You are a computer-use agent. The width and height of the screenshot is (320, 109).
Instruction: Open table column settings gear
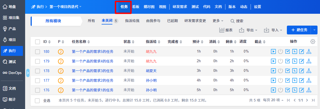313,42
